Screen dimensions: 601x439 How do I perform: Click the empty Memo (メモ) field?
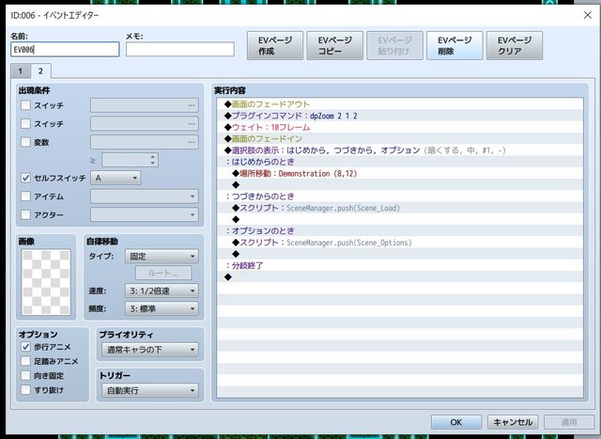pyautogui.click(x=180, y=50)
